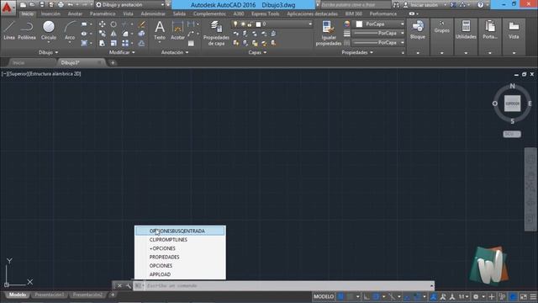The image size is (538, 303).
Task: Select APPLOAD from suggestion list
Action: 180,274
